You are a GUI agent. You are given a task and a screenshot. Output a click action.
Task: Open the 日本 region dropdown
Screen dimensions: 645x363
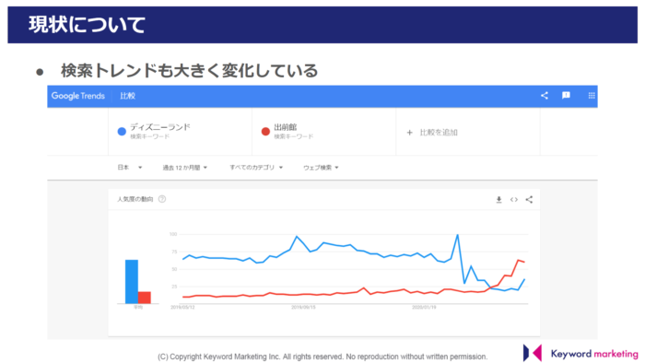(130, 168)
